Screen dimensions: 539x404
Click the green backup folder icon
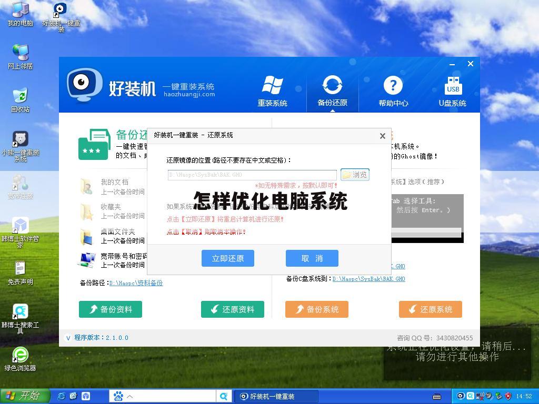pos(94,144)
